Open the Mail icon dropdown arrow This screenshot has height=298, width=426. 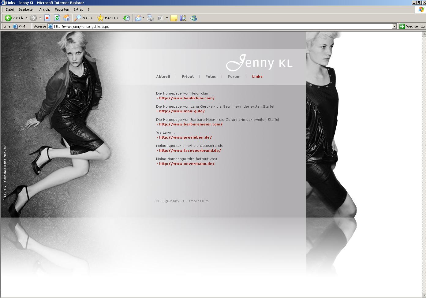143,18
